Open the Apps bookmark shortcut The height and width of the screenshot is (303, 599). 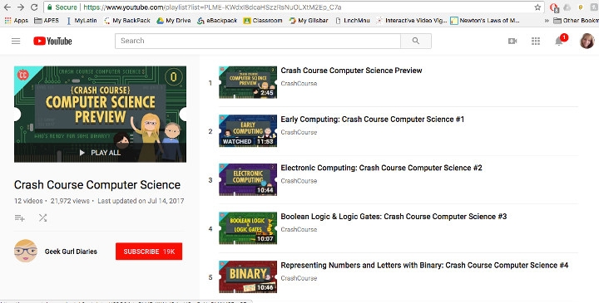click(16, 21)
